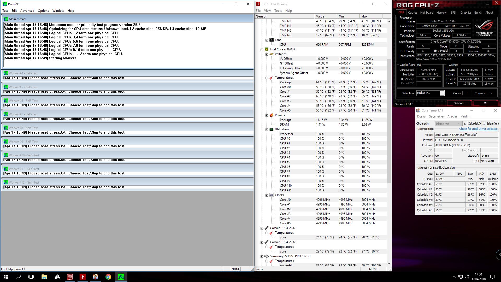Click the Clocks icon in HWMonitor
501x282 pixels.
[272, 195]
